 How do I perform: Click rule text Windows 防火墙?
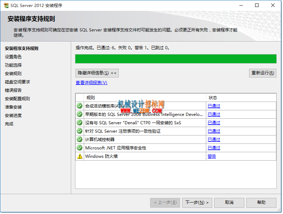click(102, 156)
